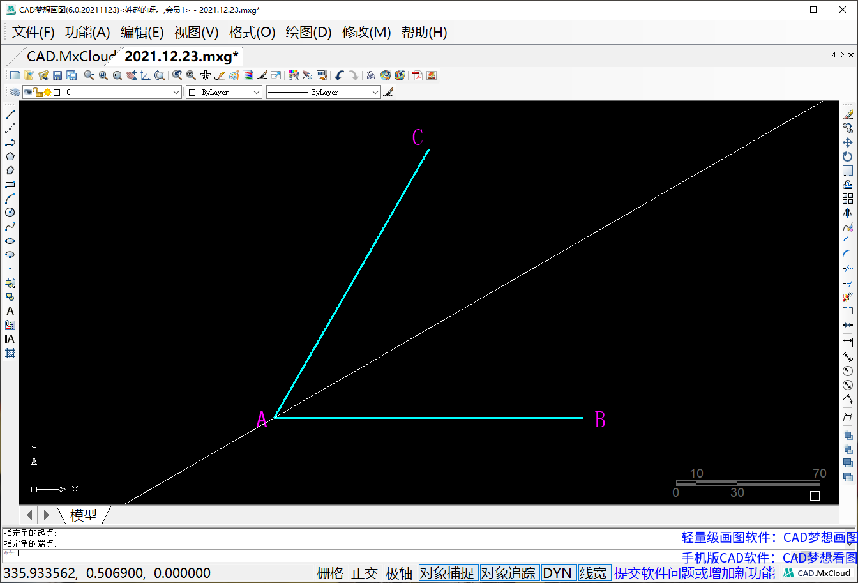Select the Radius dimension tool
Image resolution: width=858 pixels, height=583 pixels.
pos(848,371)
